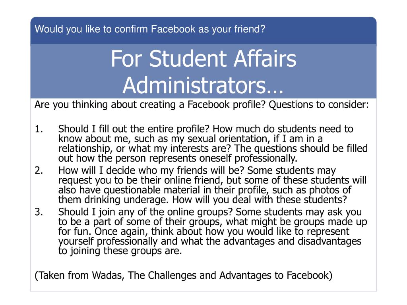Image resolution: width=407 pixels, height=305 pixels.
Task: Click the header 'Would you like to confirm Facebook'
Action: 150,29
